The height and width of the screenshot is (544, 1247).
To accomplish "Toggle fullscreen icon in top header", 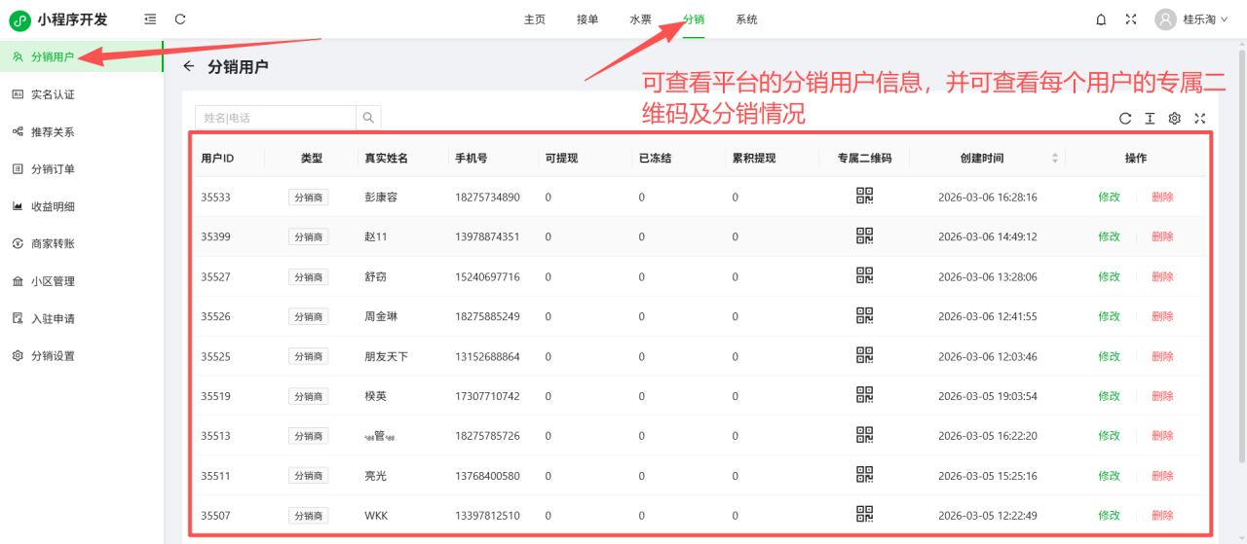I will coord(1131,19).
